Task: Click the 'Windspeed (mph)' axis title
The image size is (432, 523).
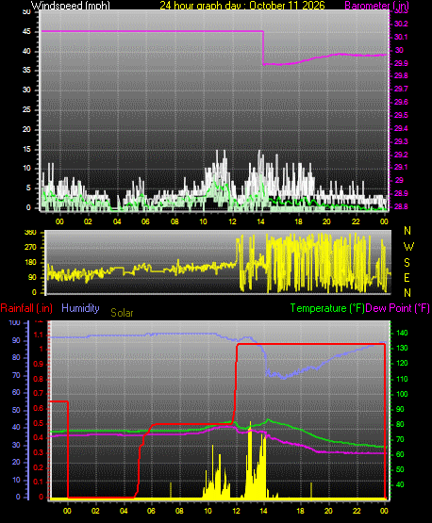Action: point(71,6)
